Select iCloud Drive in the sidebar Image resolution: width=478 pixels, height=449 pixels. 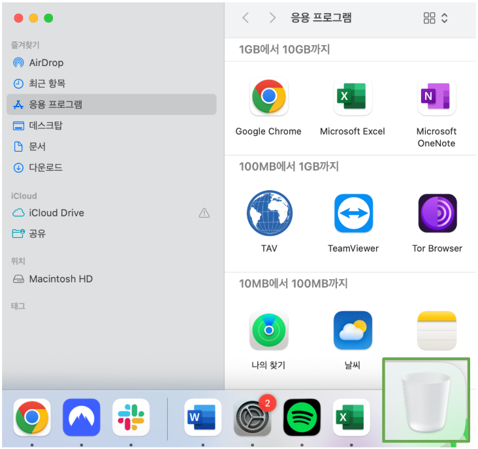56,212
